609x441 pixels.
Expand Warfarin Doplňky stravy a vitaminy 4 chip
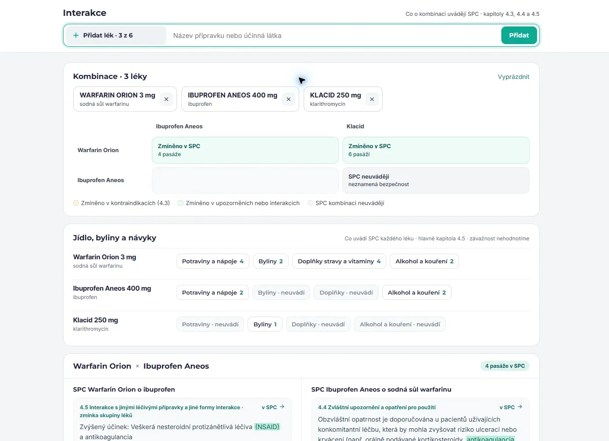click(x=339, y=261)
